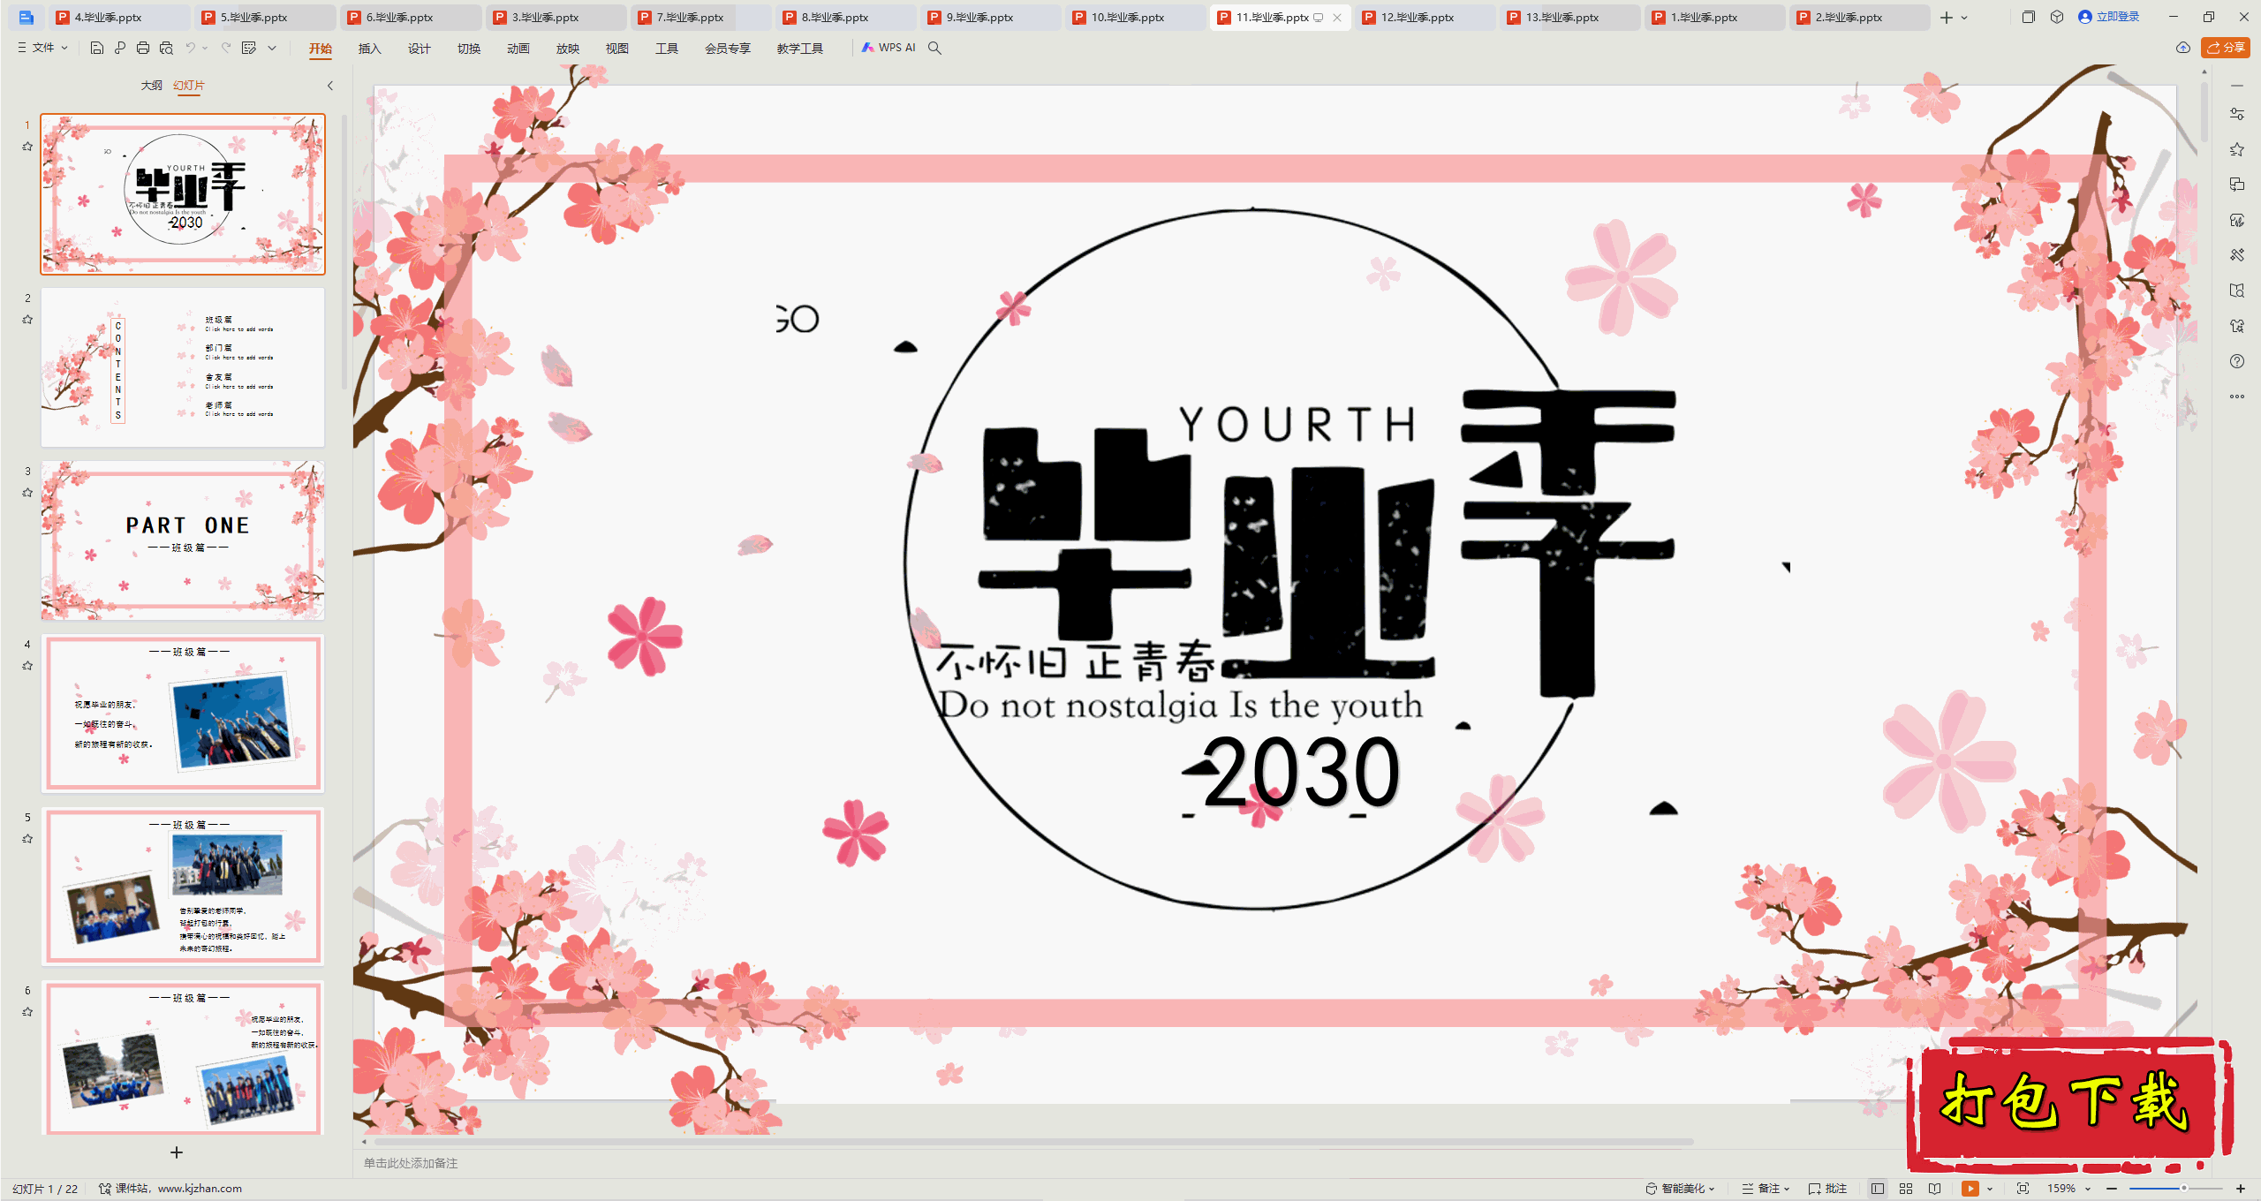Click the 2030 text on the slide

click(x=1300, y=774)
